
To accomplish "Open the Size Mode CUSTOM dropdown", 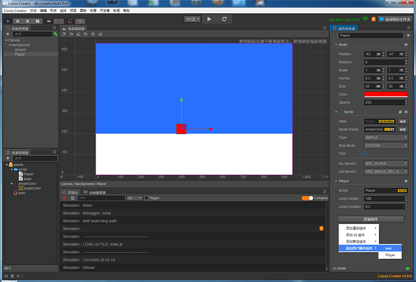I will [386, 146].
